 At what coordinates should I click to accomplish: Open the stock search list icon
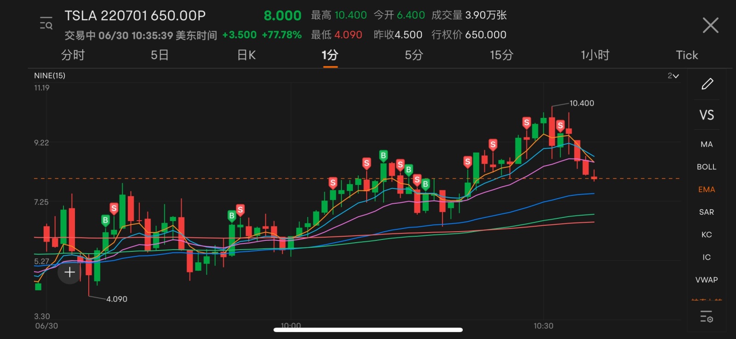[x=46, y=23]
